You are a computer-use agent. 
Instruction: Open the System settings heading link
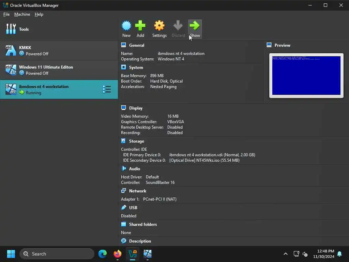(x=136, y=67)
